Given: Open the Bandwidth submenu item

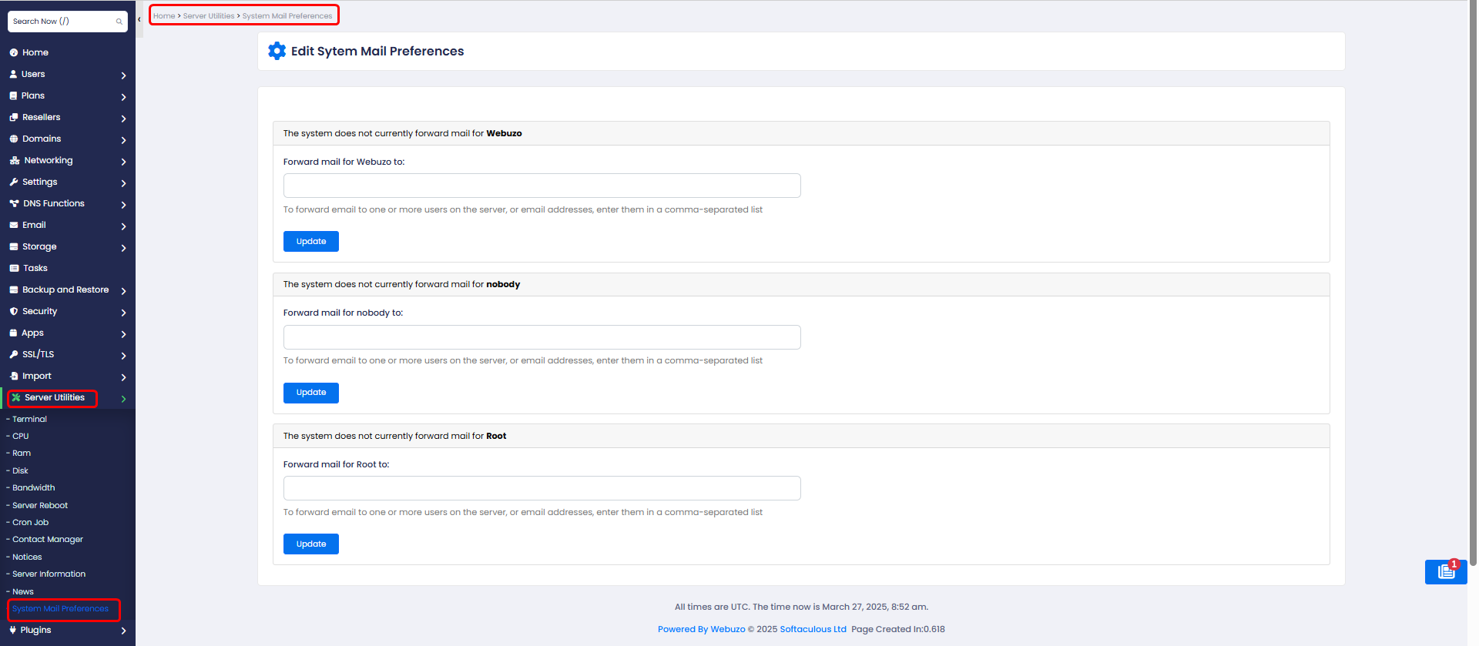Looking at the screenshot, I should [x=33, y=488].
